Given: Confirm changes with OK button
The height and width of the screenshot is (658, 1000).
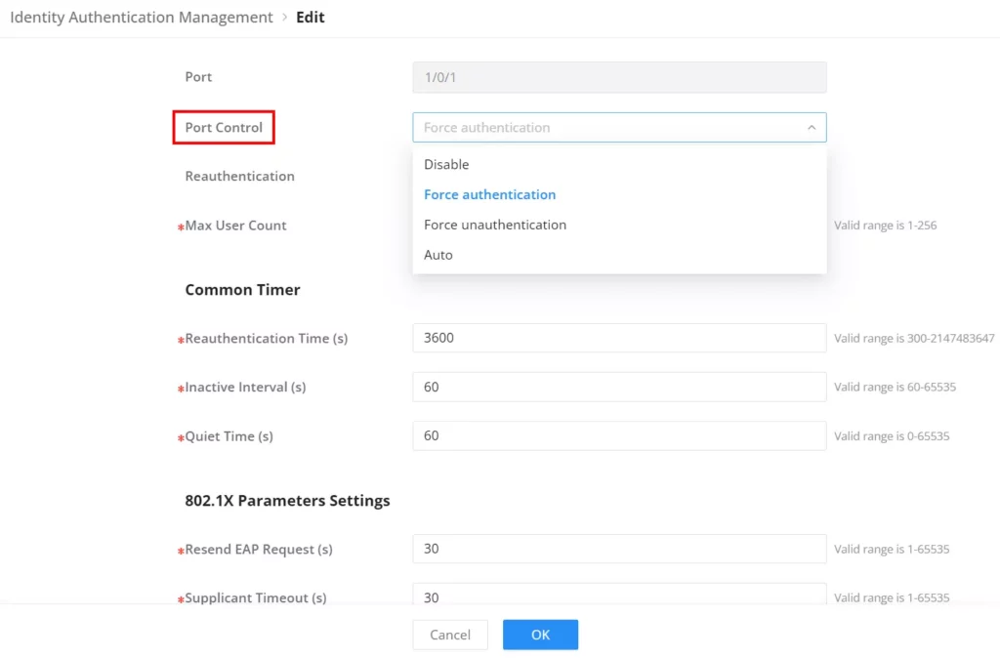Looking at the screenshot, I should tap(540, 635).
